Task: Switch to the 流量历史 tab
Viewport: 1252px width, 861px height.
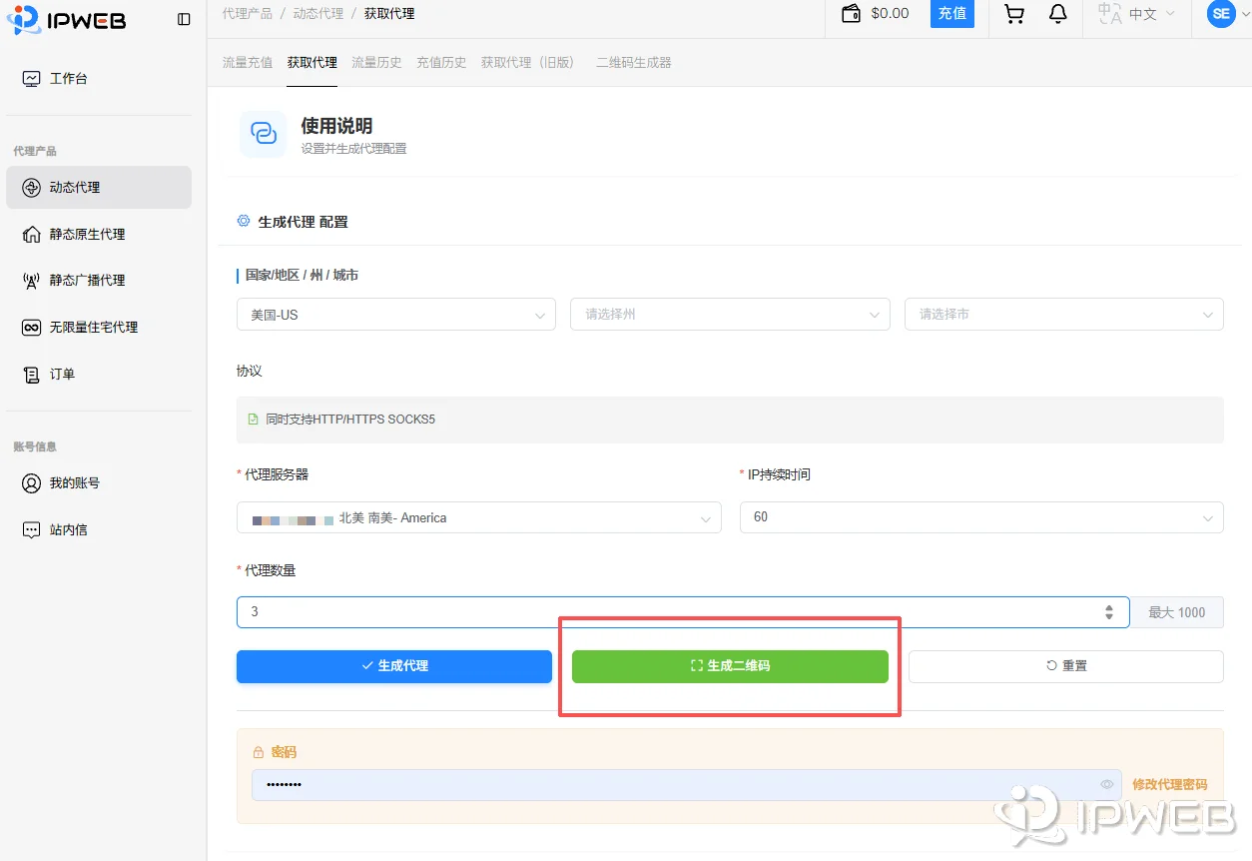Action: point(376,62)
